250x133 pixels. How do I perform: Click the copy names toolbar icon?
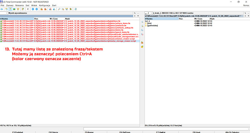click(71, 9)
